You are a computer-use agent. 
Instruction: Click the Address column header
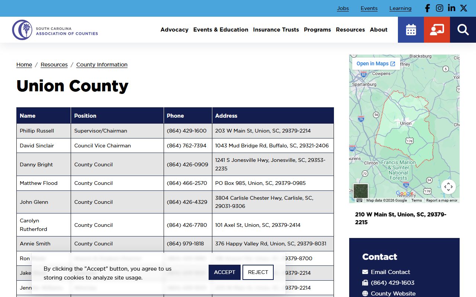[x=273, y=116]
